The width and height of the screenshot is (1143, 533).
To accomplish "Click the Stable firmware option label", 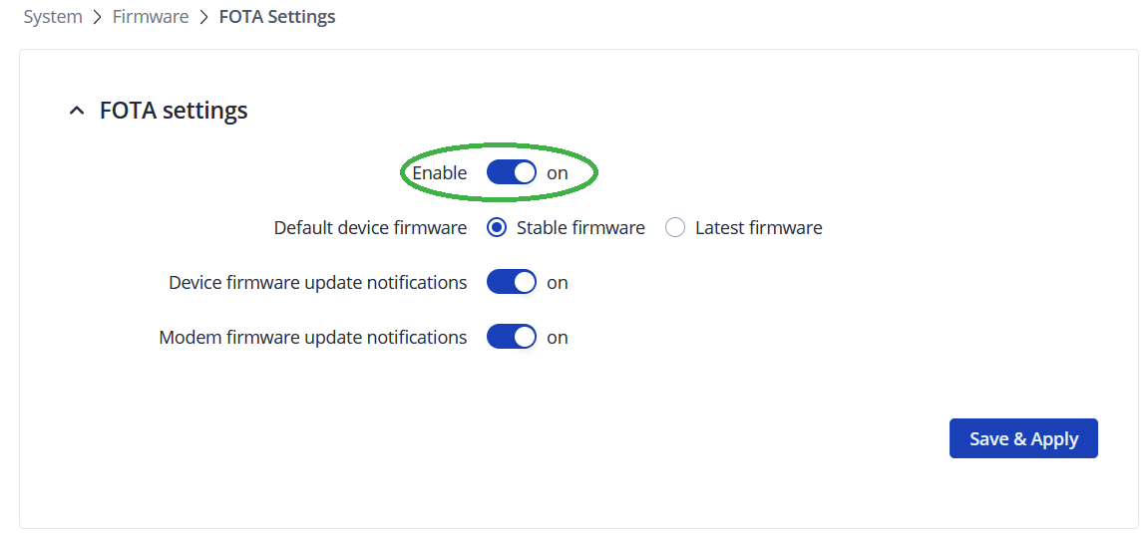I will coord(580,228).
